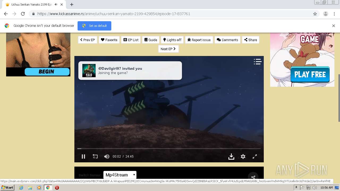
Task: Open the network tray icon
Action: 308,188
